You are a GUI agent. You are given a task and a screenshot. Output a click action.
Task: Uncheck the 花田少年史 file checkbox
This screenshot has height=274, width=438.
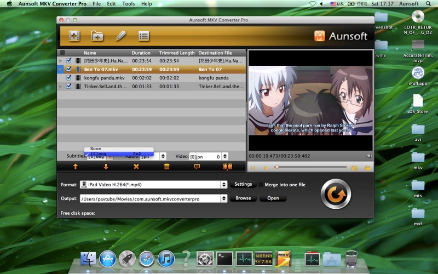pos(69,60)
